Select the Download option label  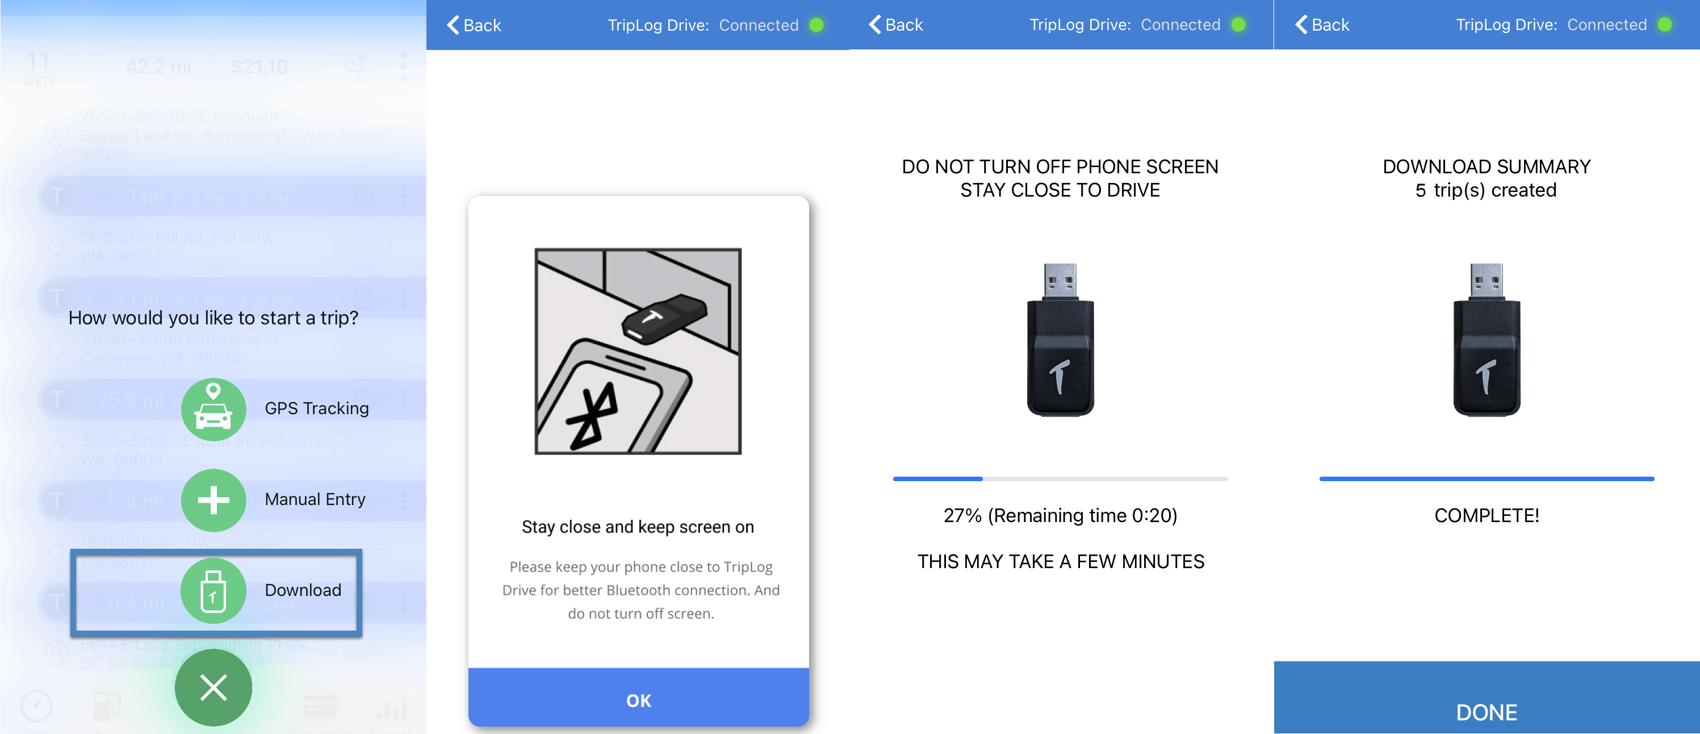pyautogui.click(x=303, y=590)
